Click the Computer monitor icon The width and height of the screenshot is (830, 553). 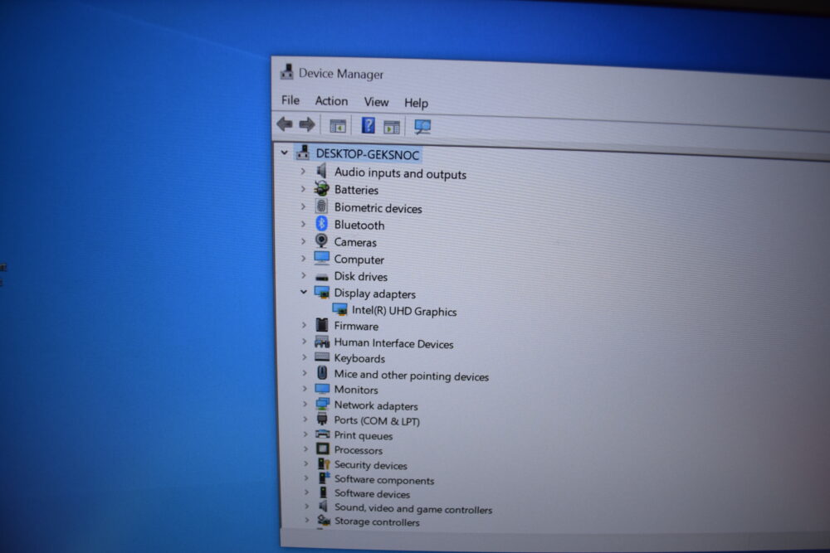322,258
